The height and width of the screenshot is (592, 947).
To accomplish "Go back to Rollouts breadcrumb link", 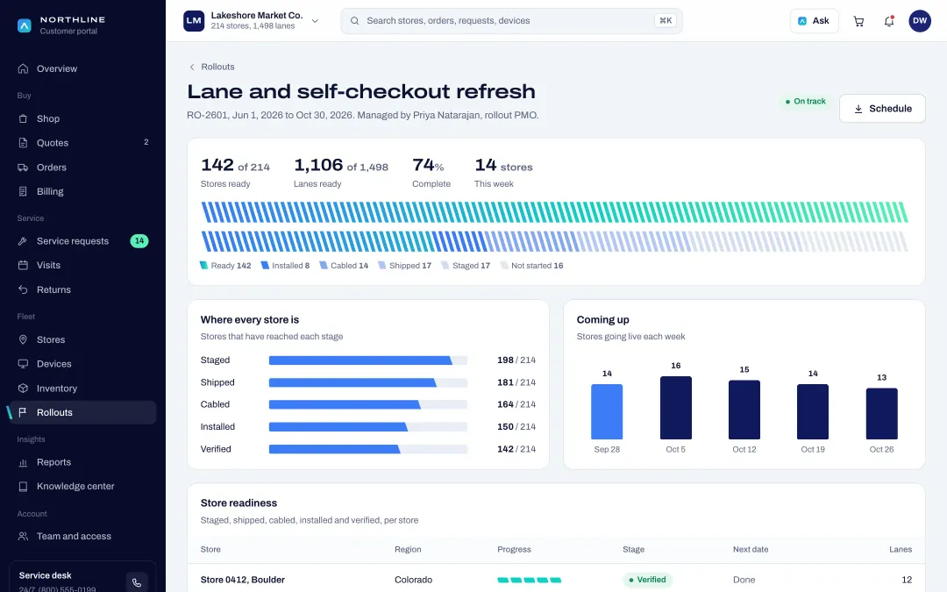I will click(x=217, y=67).
